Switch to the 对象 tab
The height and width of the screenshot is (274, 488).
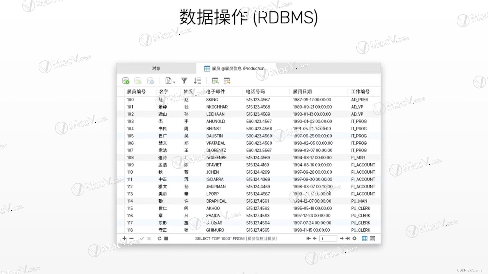(156, 68)
